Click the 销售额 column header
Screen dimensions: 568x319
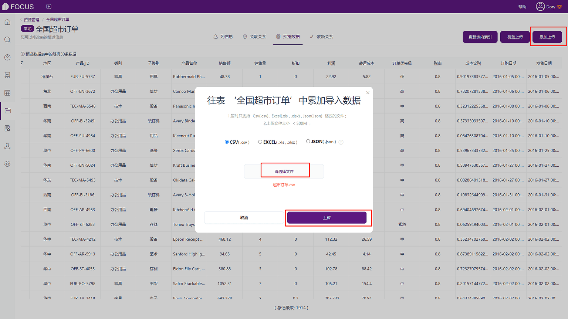pyautogui.click(x=225, y=63)
